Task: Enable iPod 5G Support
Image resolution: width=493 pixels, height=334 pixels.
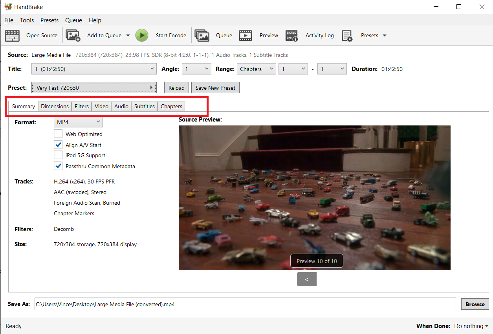Action: [58, 155]
